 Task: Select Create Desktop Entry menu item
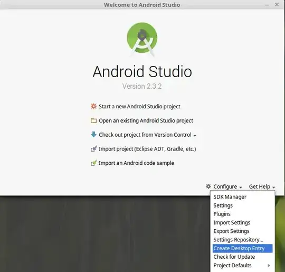point(242,248)
